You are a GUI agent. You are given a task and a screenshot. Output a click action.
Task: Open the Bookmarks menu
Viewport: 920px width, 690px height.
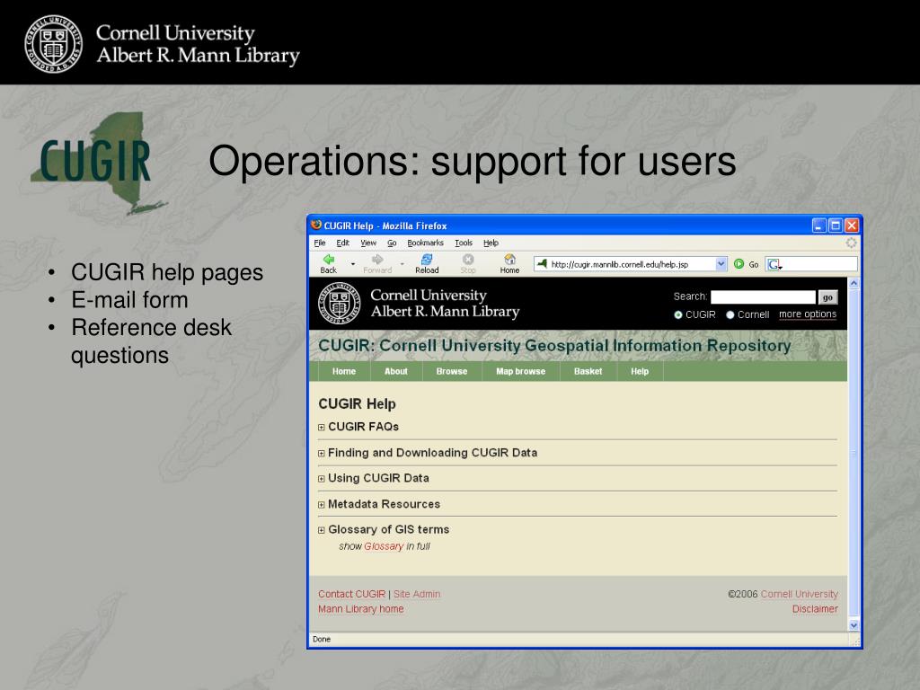(425, 243)
